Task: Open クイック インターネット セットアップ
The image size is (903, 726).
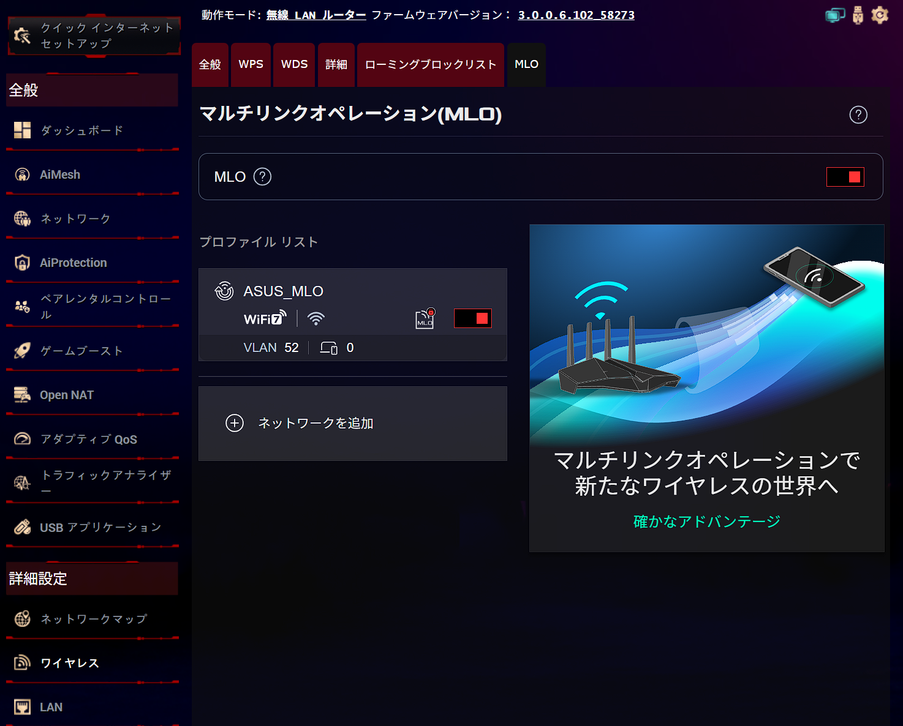Action: (94, 36)
